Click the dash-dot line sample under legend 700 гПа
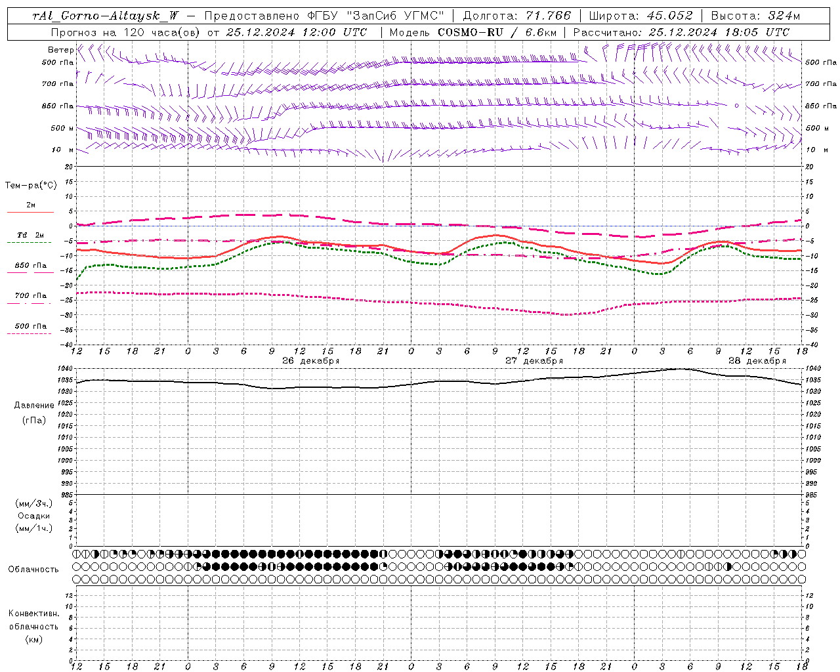 pyautogui.click(x=29, y=303)
